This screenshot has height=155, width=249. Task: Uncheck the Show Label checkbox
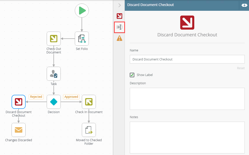click(x=132, y=75)
